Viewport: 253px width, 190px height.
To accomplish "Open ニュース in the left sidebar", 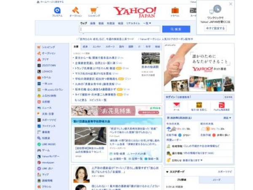I will point(47,108).
